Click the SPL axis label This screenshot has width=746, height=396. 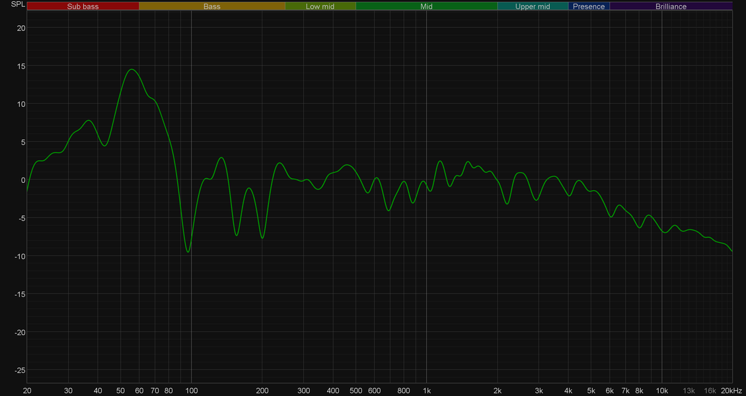coord(17,5)
